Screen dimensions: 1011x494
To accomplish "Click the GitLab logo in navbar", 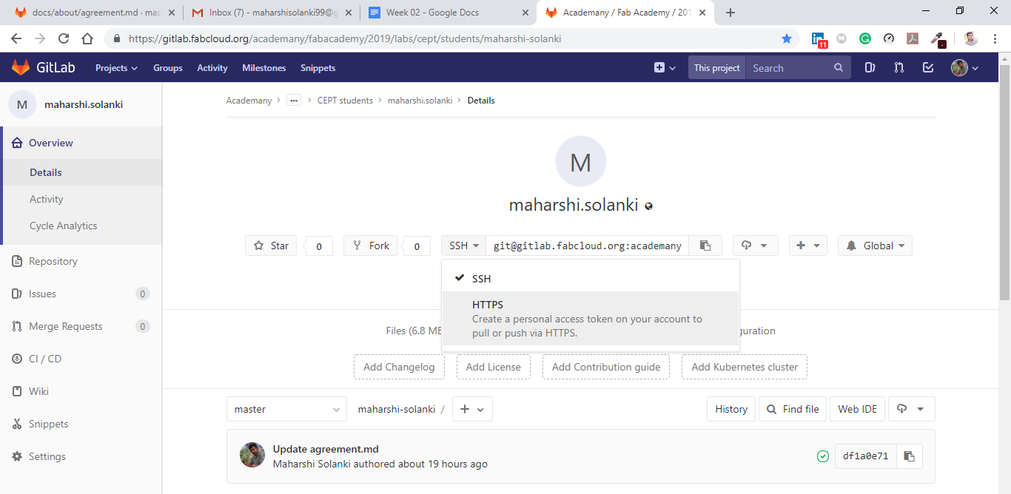I will click(x=43, y=67).
